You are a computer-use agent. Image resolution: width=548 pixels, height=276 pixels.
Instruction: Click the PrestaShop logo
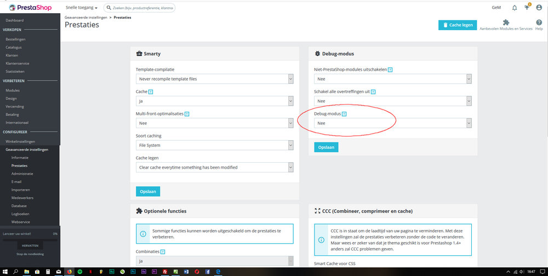[30, 7]
